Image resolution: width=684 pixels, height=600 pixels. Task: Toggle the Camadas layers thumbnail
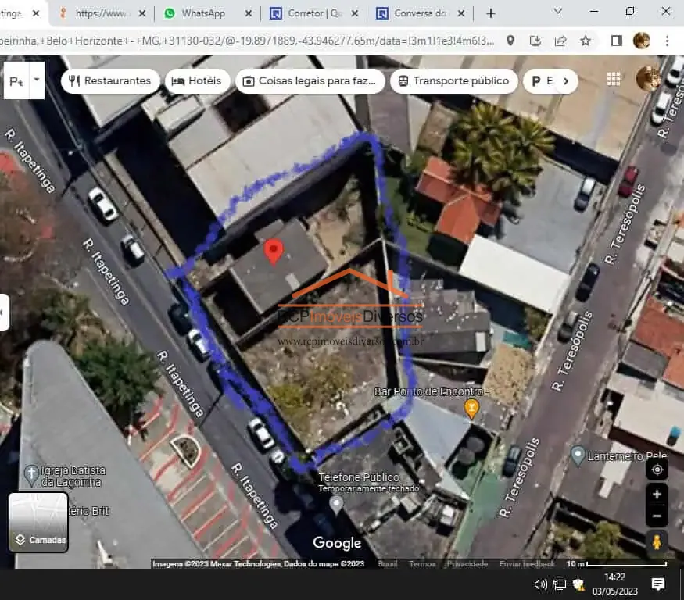[38, 522]
